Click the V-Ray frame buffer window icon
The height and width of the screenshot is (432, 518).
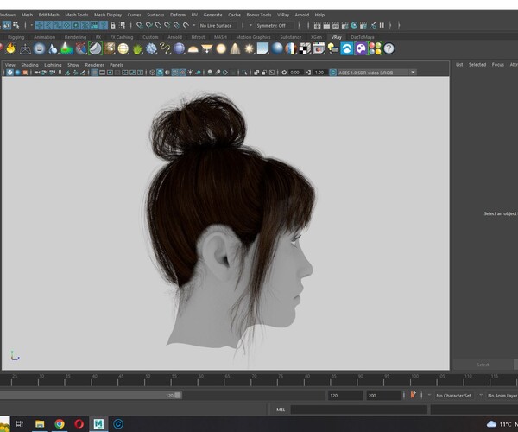pyautogui.click(x=319, y=49)
